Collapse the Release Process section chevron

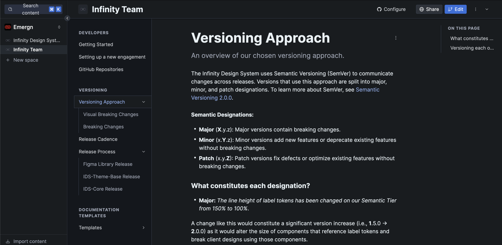[x=144, y=152]
